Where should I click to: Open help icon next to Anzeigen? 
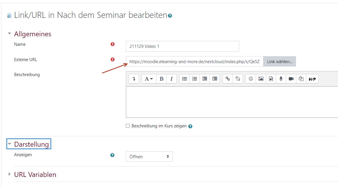coord(112,155)
